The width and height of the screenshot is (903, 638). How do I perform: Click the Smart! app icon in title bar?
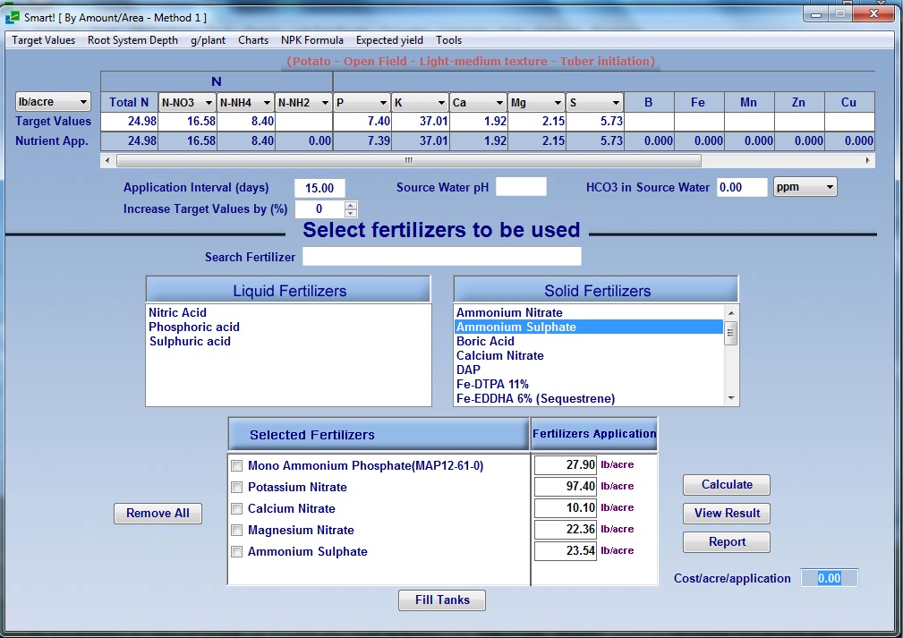pos(13,17)
